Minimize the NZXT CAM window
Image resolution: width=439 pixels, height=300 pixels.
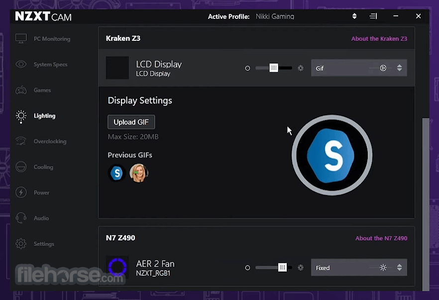(x=396, y=16)
